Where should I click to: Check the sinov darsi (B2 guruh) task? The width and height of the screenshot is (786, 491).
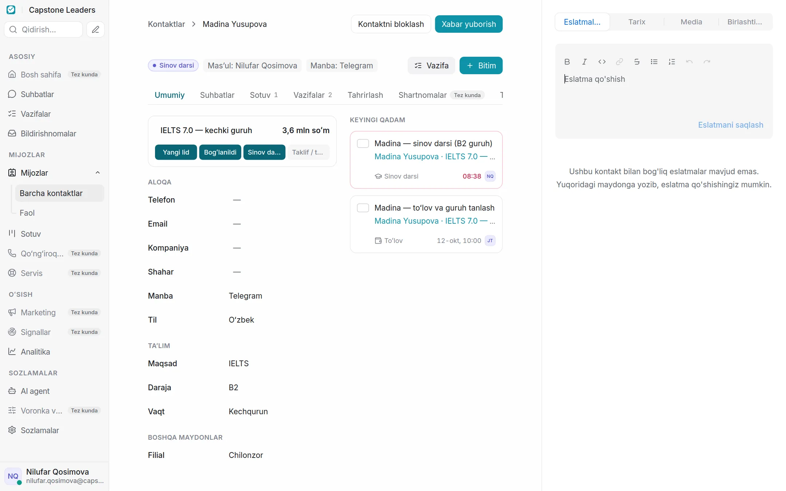pos(363,143)
